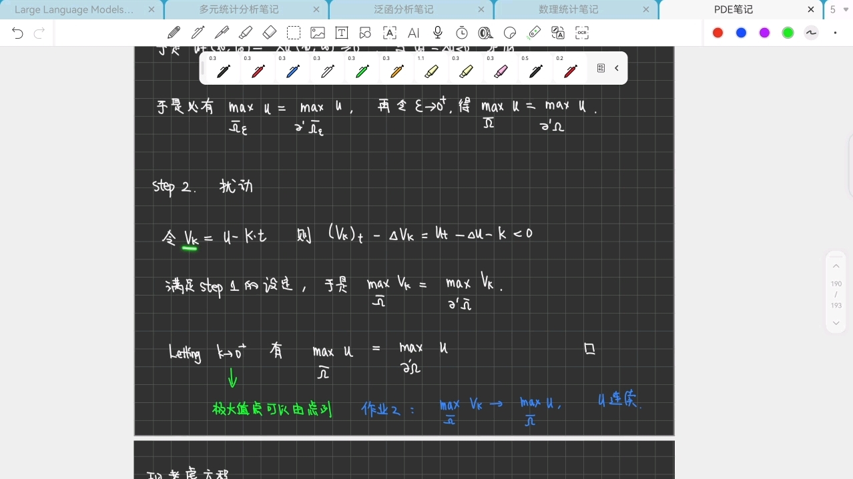The width and height of the screenshot is (853, 479).
Task: Select the lasso selection tool
Action: (294, 33)
